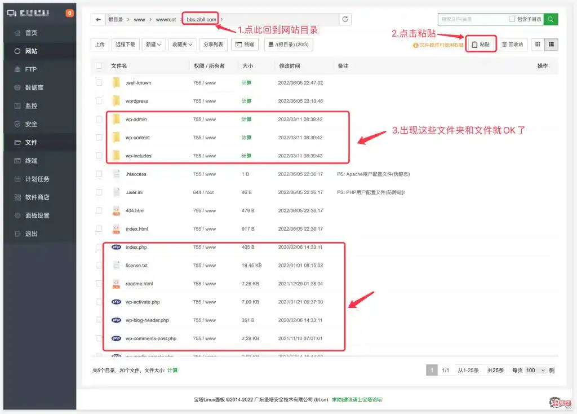Click the index.php file icon
Screen dimensions: 577x414
(x=116, y=247)
